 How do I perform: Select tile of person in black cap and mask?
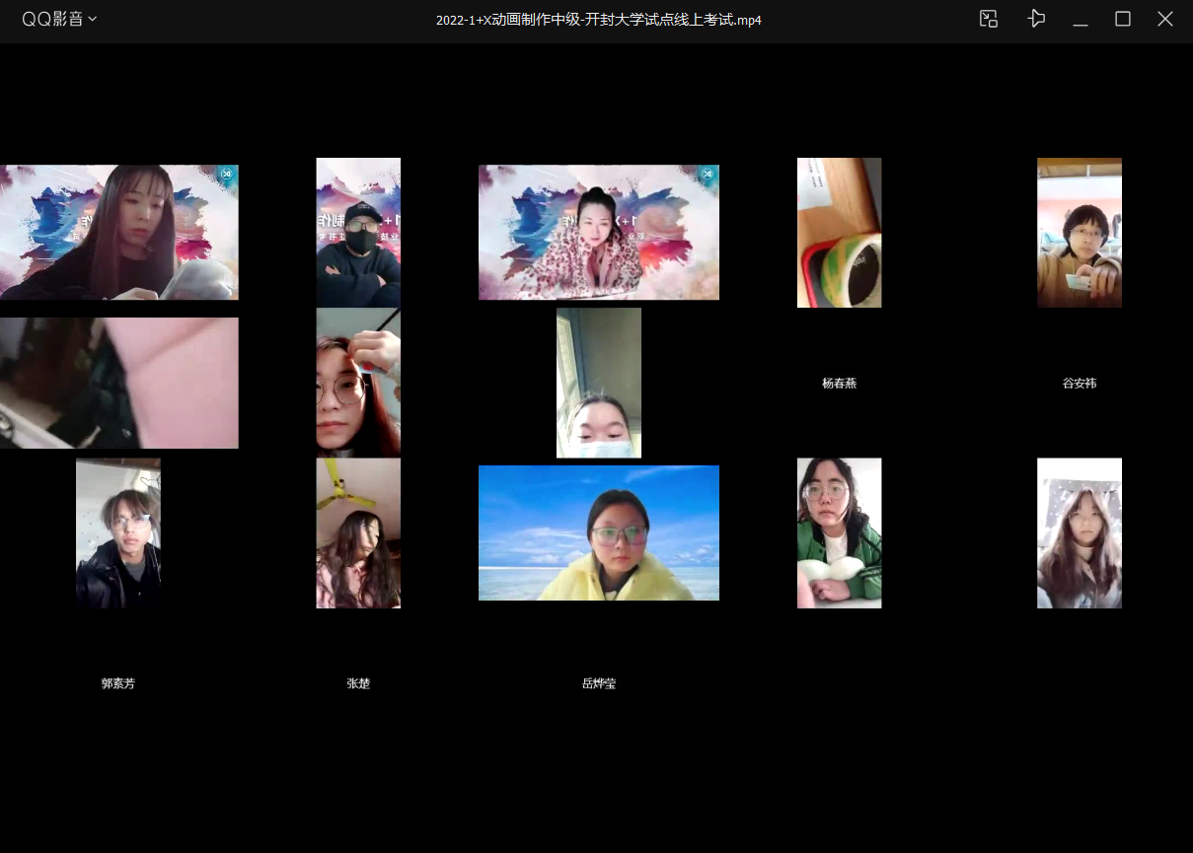[358, 233]
